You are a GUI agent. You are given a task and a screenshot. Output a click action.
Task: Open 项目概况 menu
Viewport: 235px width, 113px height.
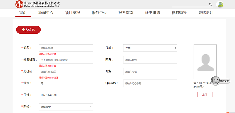point(73,13)
